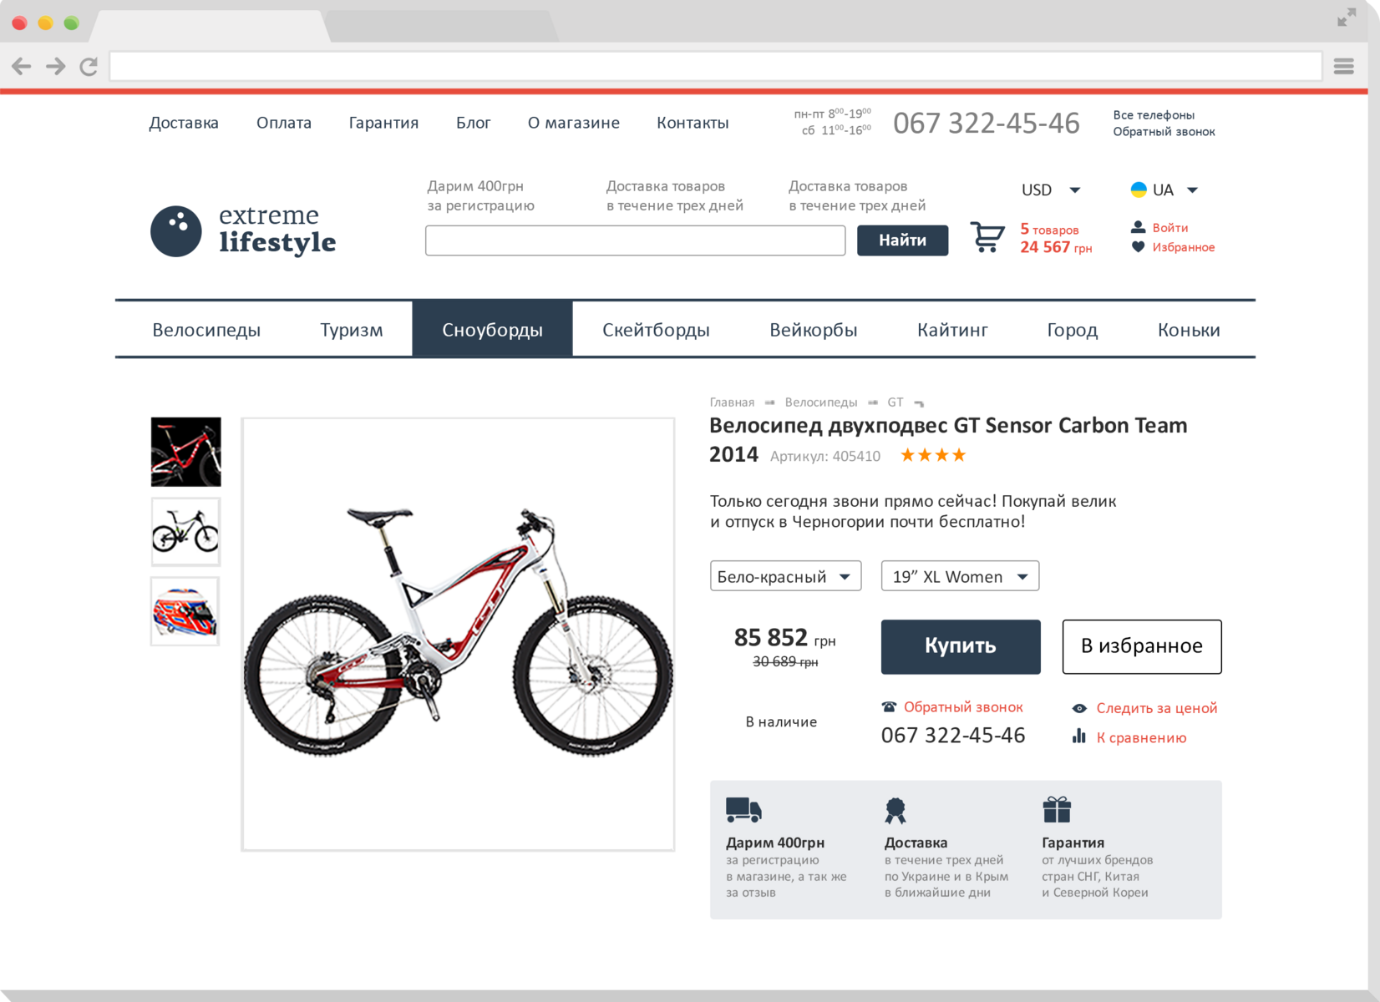
Task: Click the browser forward arrow
Action: coord(55,66)
